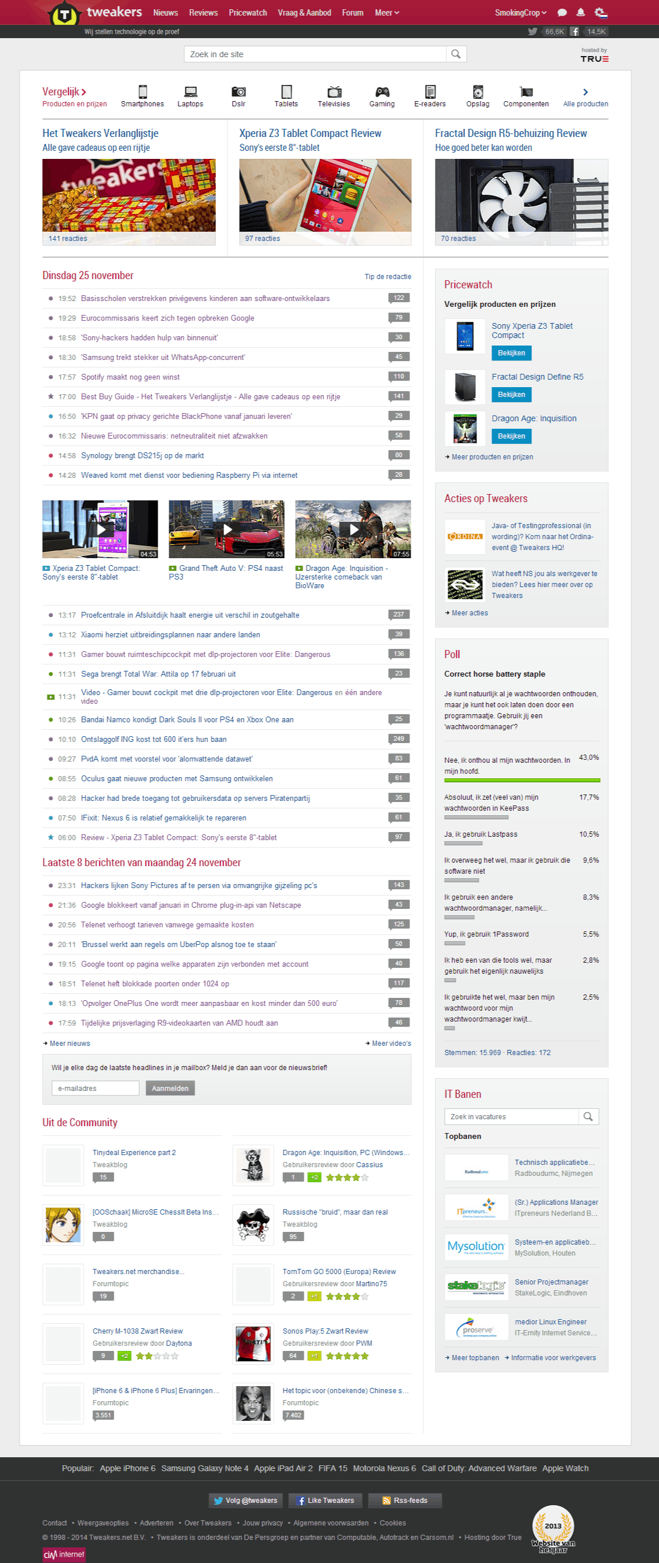Open the settings gear icon in header
This screenshot has width=659, height=1563.
(600, 13)
